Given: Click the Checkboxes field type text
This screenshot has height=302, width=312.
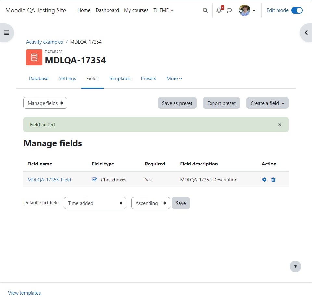Looking at the screenshot, I should (113, 180).
